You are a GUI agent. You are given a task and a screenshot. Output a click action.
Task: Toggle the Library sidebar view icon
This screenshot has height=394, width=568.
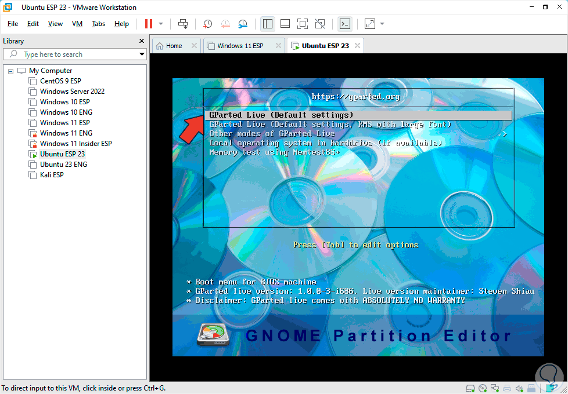[268, 24]
